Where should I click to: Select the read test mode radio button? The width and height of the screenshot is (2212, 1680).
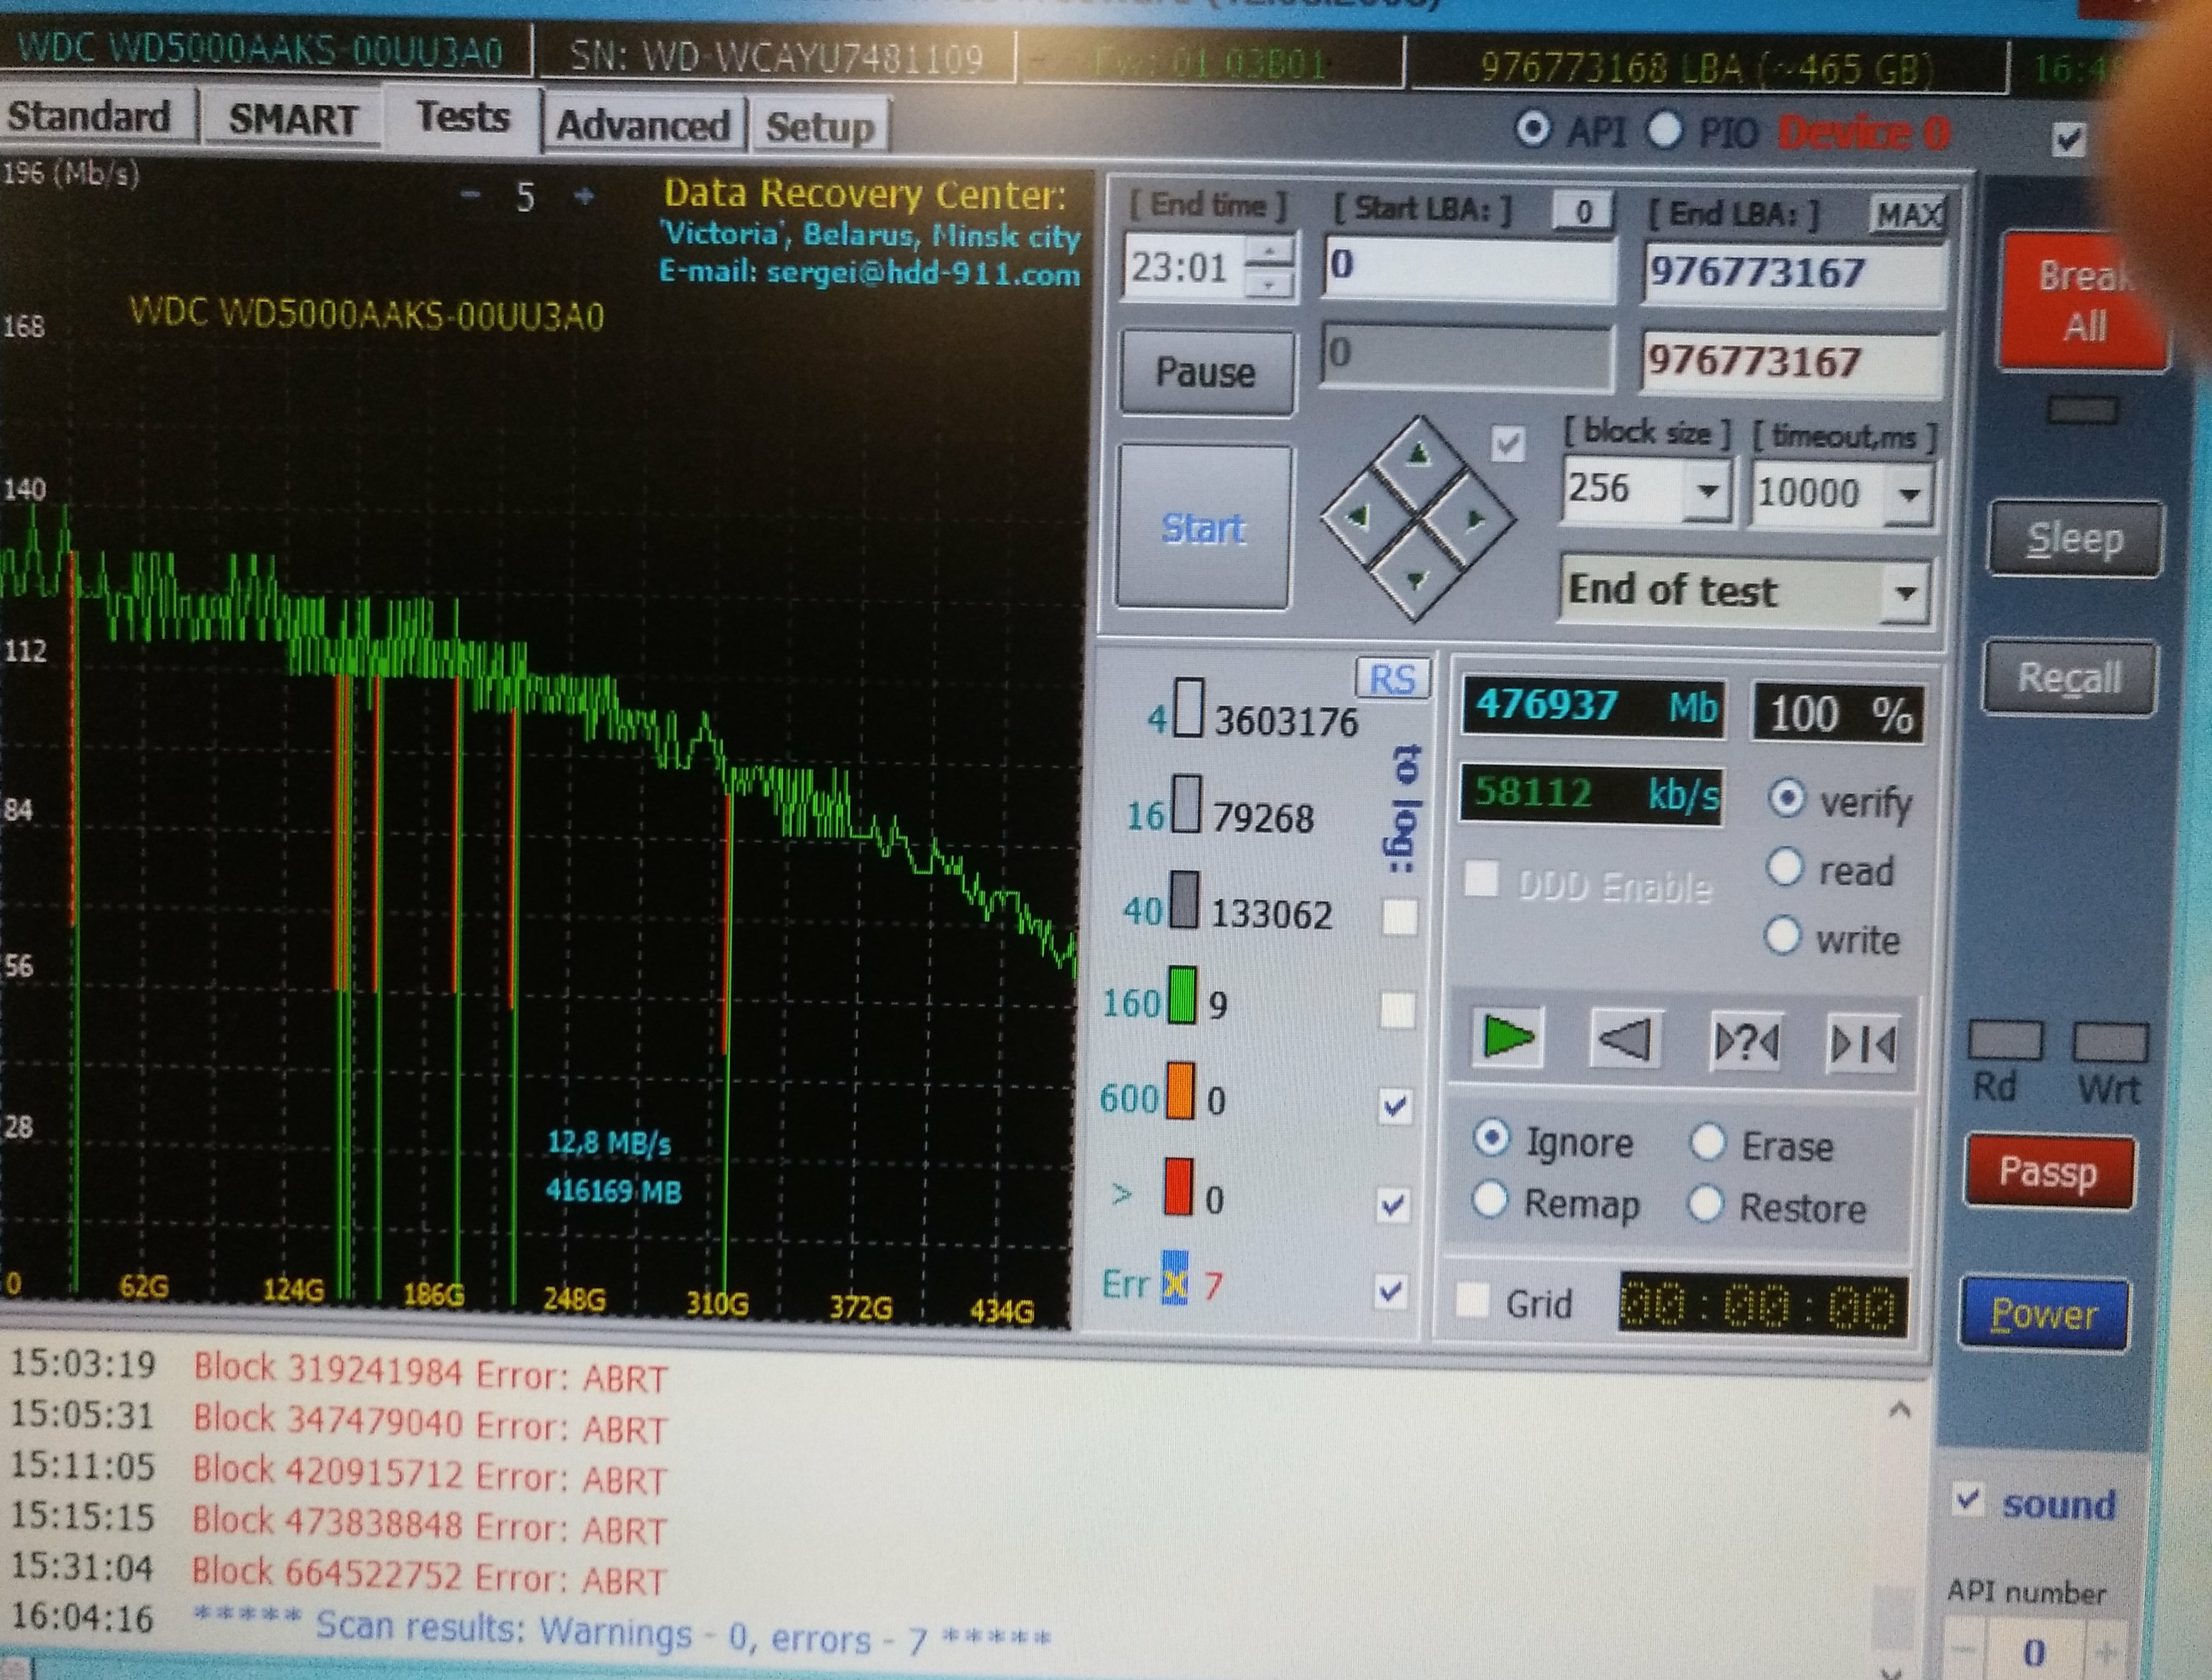(x=1785, y=867)
